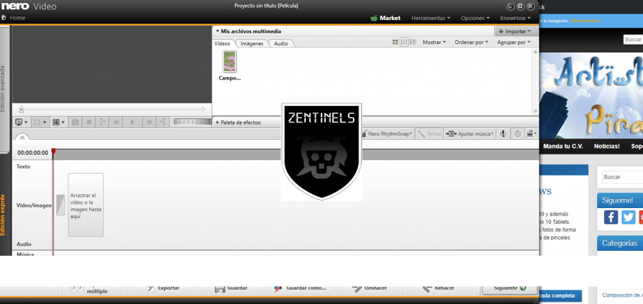643x304 pixels.
Task: Jump to start with the go-to-beginning icon
Action: [x=102, y=122]
